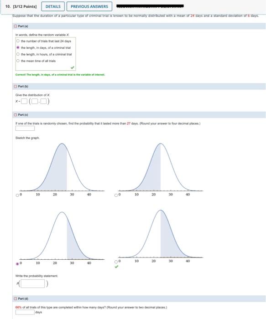Click the top-left normal curve graph
This screenshot has width=266, height=319.
(62, 170)
